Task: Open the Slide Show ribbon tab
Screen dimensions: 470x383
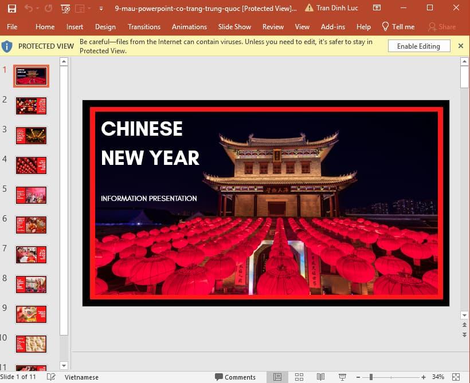Action: tap(234, 26)
